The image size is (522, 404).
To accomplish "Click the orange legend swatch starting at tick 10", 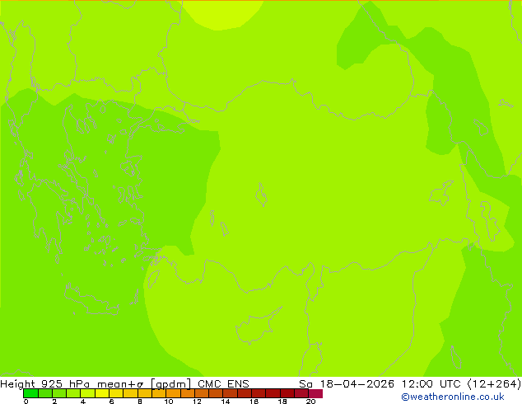I will 174,393.
